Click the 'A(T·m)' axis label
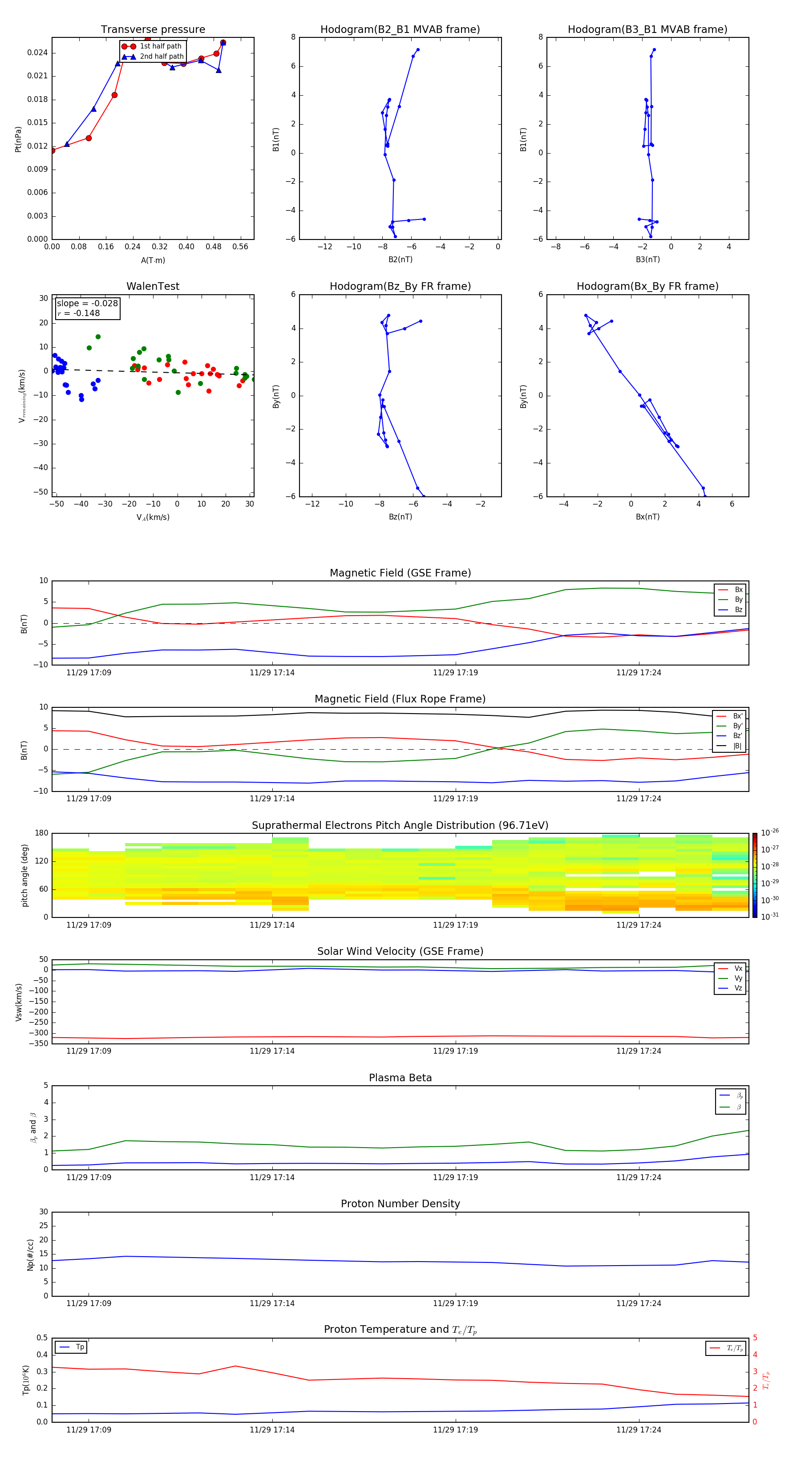The width and height of the screenshot is (801, 1469). coord(153,260)
